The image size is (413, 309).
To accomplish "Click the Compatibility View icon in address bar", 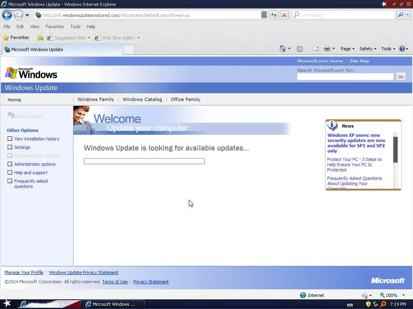I will tap(264, 15).
